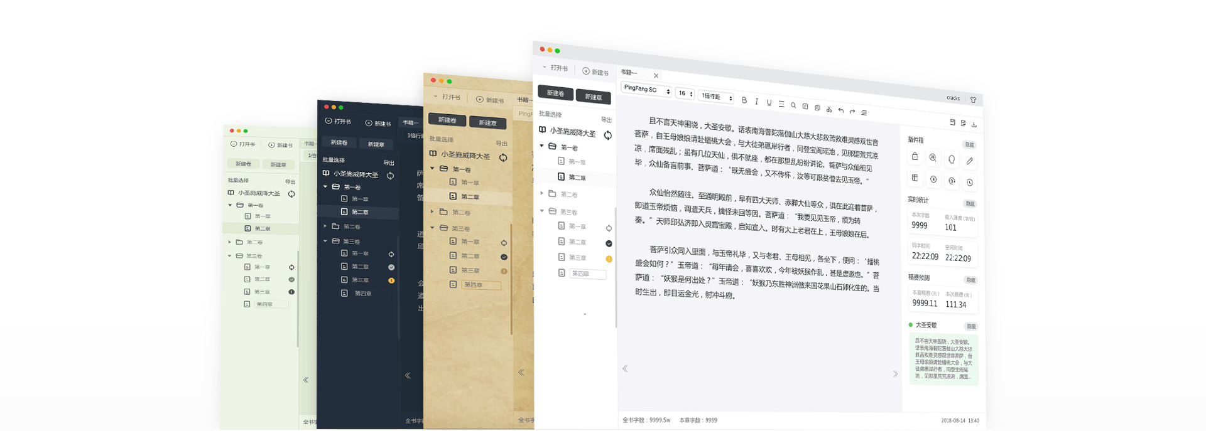Click the sync status icon on 第一章 under 第三卷 in the parchment window

(504, 243)
